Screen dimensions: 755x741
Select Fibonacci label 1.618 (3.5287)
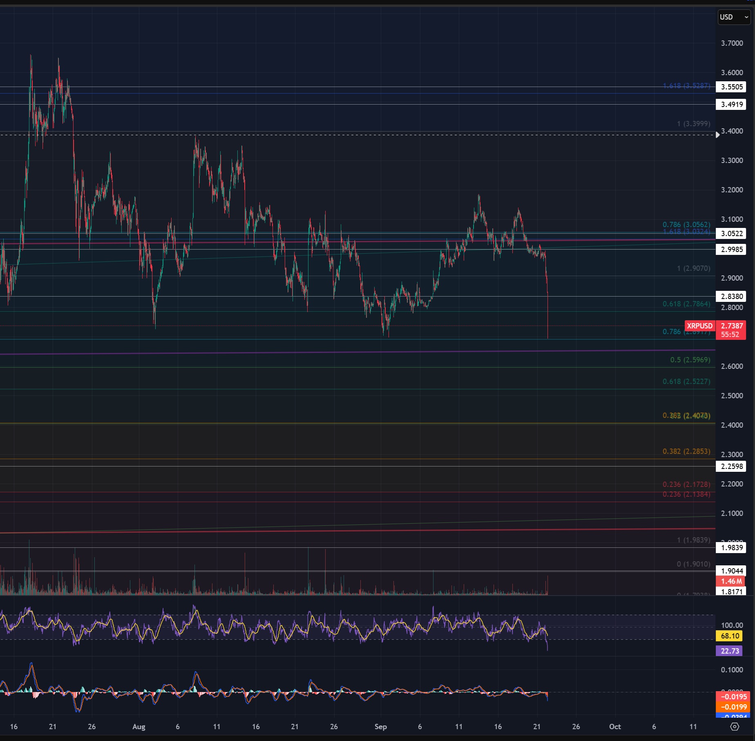[x=686, y=86]
